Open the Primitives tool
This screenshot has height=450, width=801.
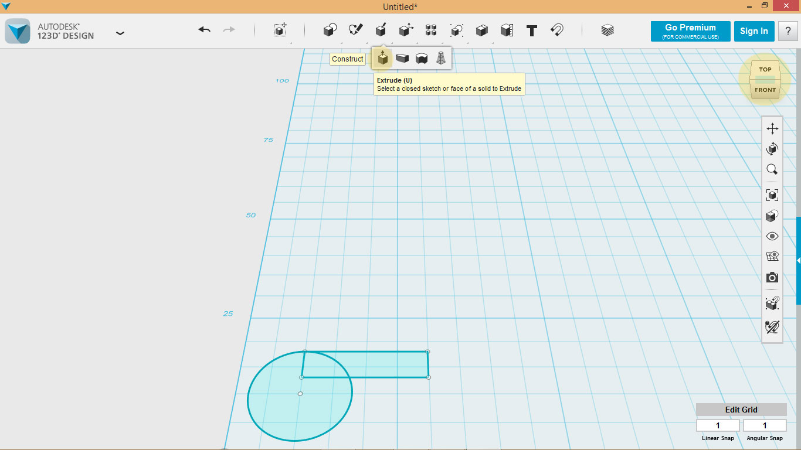click(331, 30)
